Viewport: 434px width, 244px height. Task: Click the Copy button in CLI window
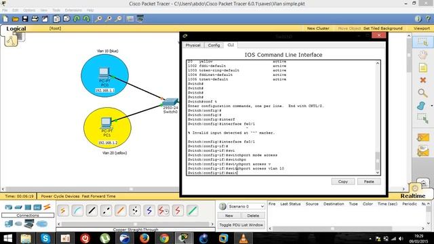(x=343, y=182)
